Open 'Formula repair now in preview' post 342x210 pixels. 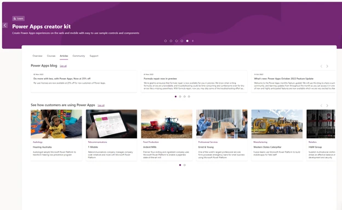[x=160, y=79]
